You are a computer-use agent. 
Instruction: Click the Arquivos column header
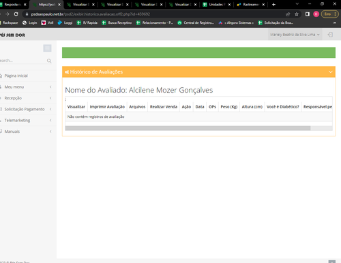click(x=137, y=106)
